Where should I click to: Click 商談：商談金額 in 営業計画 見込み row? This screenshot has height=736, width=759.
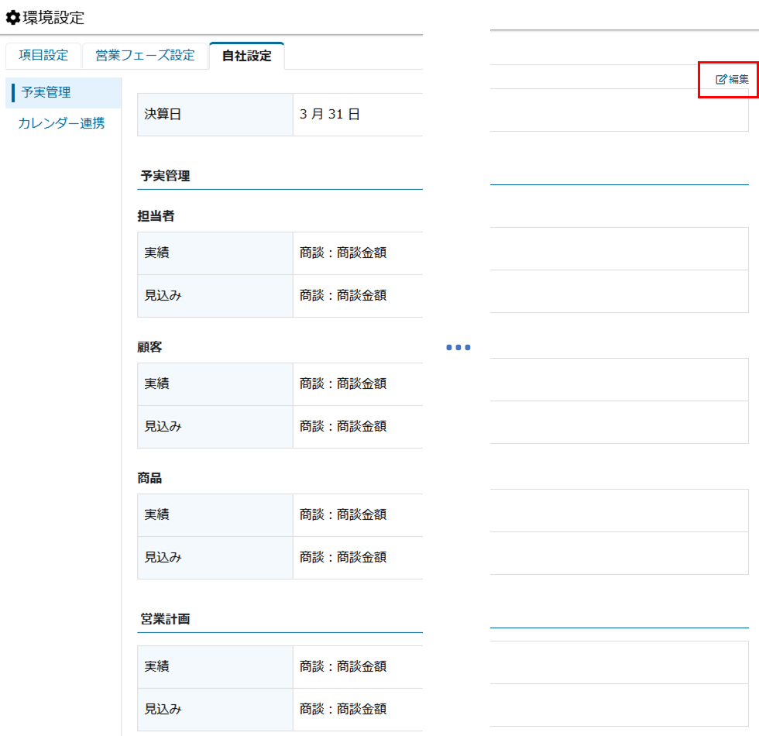[x=343, y=709]
